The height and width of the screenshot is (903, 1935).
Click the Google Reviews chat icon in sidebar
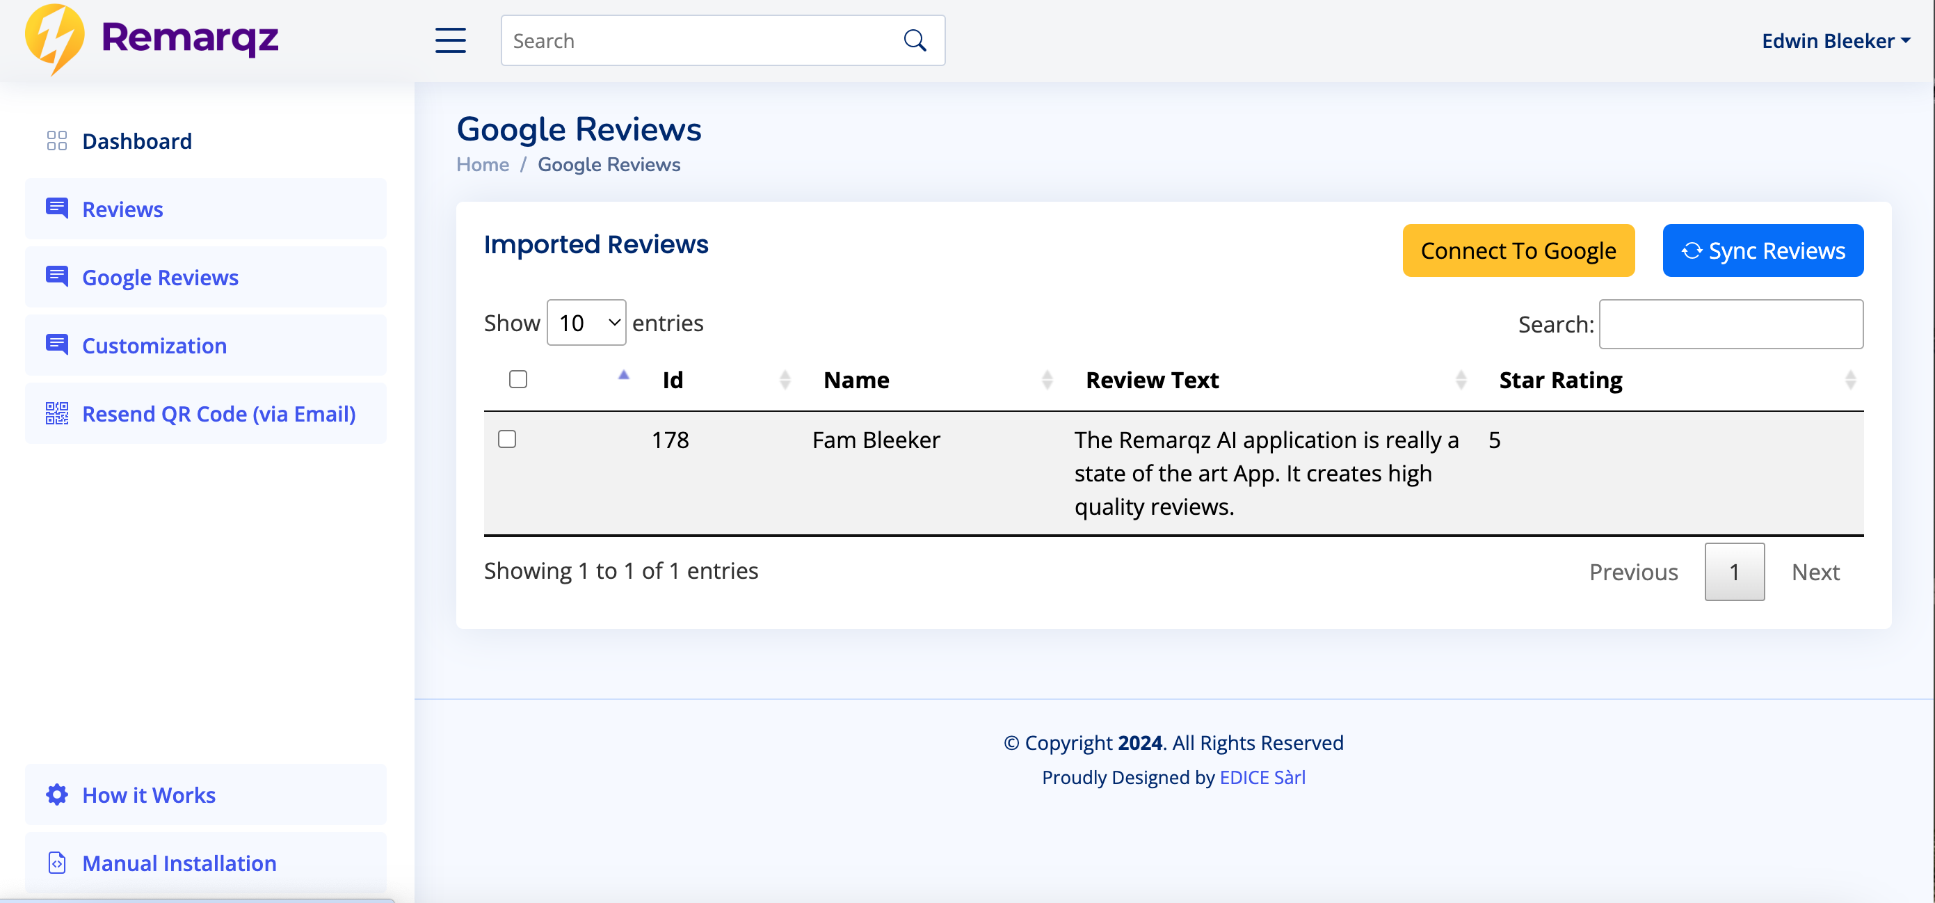[x=56, y=277]
